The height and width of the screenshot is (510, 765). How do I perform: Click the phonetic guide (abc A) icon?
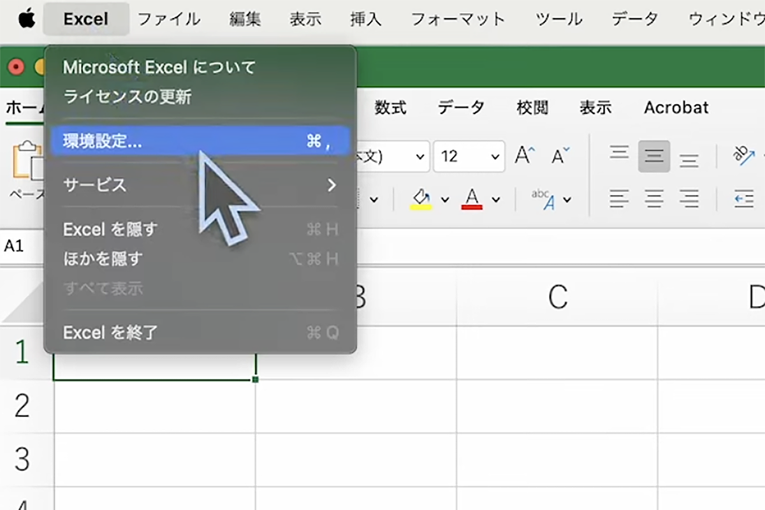[543, 200]
